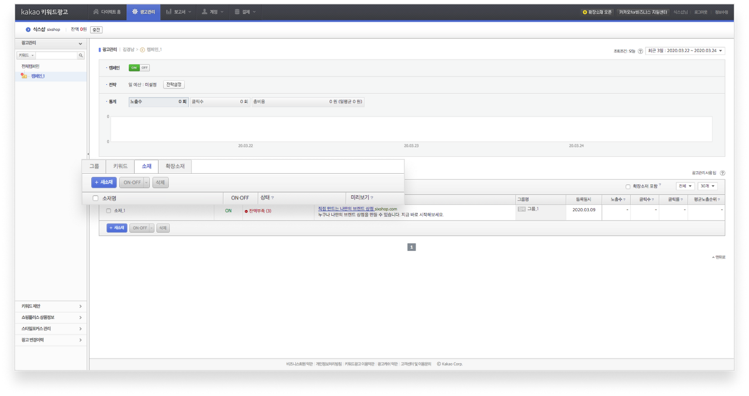Select the 소재 tab
This screenshot has height=396, width=749.
pos(146,166)
